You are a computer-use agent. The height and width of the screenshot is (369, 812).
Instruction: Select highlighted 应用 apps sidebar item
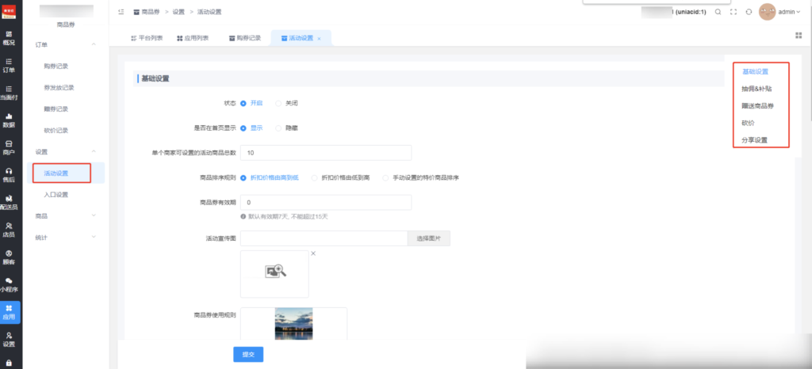click(9, 312)
